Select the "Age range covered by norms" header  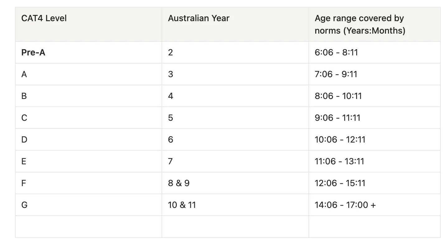click(360, 25)
